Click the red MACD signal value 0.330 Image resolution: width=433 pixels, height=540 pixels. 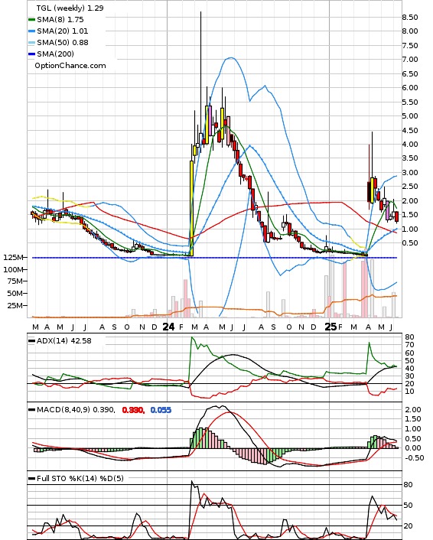click(x=133, y=410)
